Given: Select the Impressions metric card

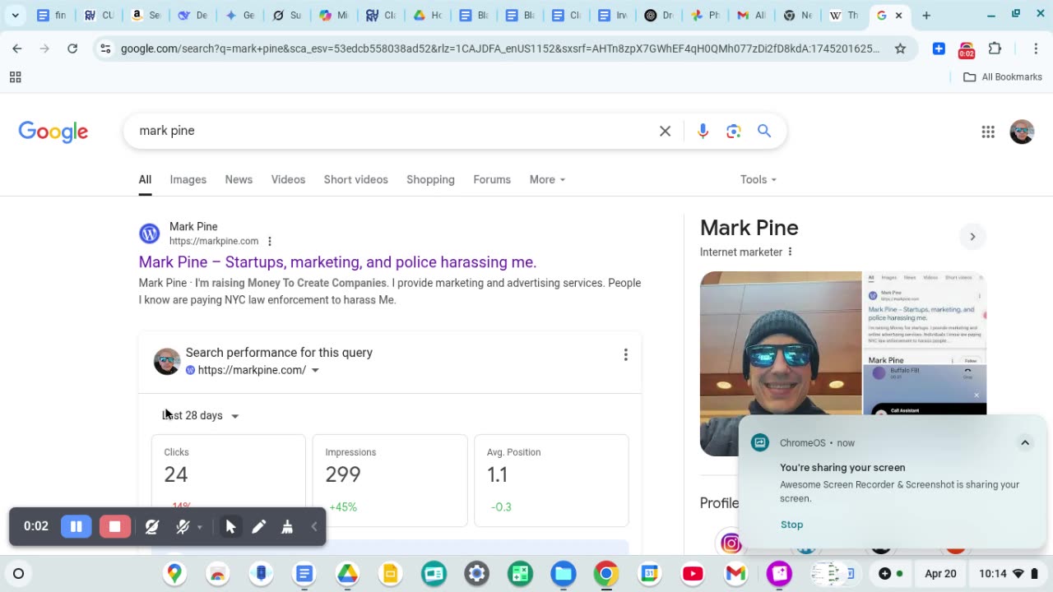Looking at the screenshot, I should click(390, 480).
